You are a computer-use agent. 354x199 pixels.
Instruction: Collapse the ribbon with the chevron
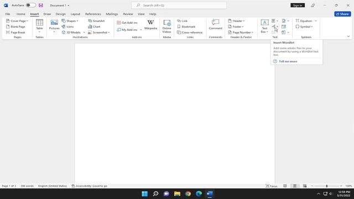[348, 36]
